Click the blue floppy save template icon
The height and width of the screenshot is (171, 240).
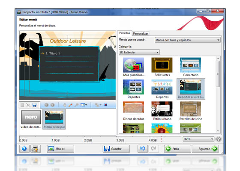34,105
